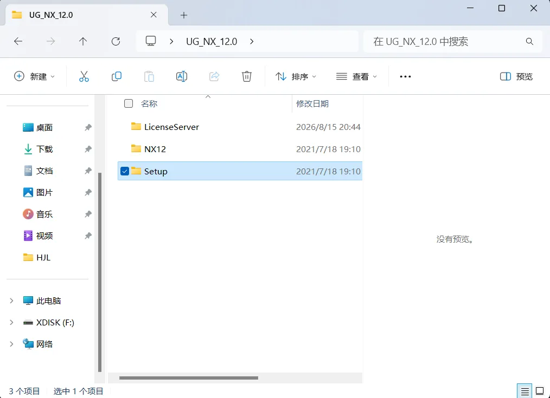This screenshot has width=550, height=398.
Task: Go up one folder level
Action: click(x=83, y=41)
